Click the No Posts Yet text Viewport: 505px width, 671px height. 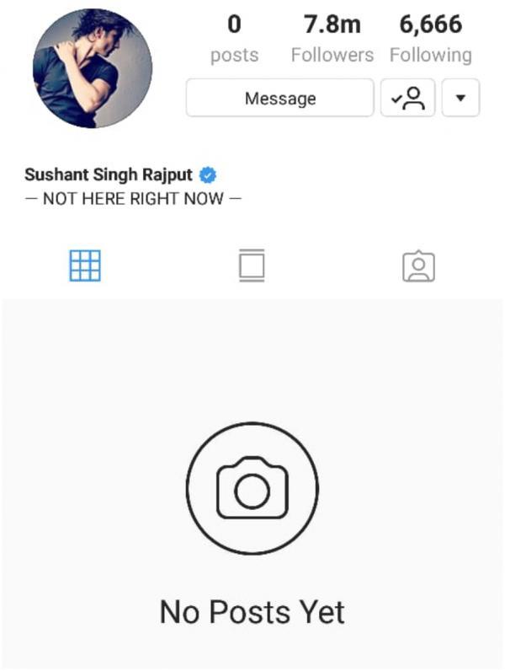tap(252, 612)
